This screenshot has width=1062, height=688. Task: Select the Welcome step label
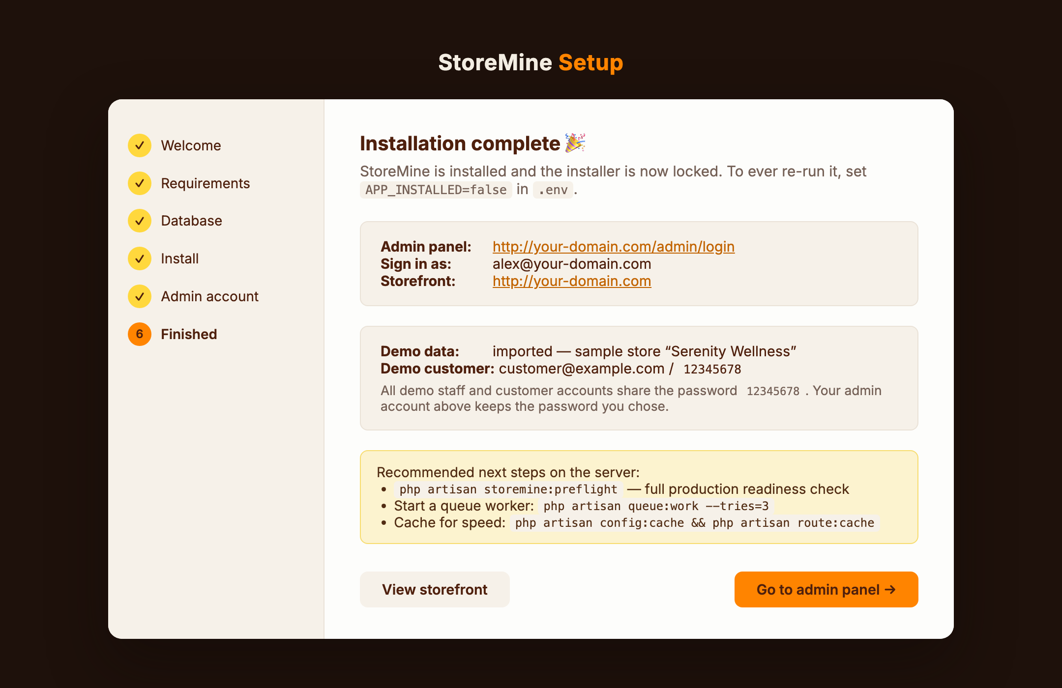click(x=191, y=145)
